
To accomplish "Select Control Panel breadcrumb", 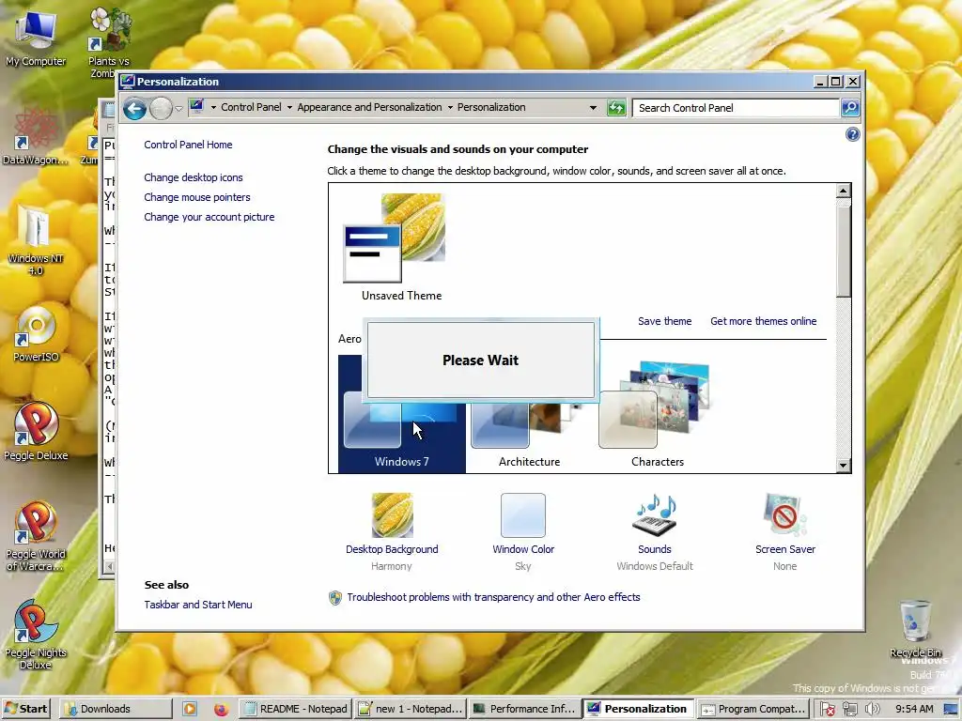I will (251, 107).
